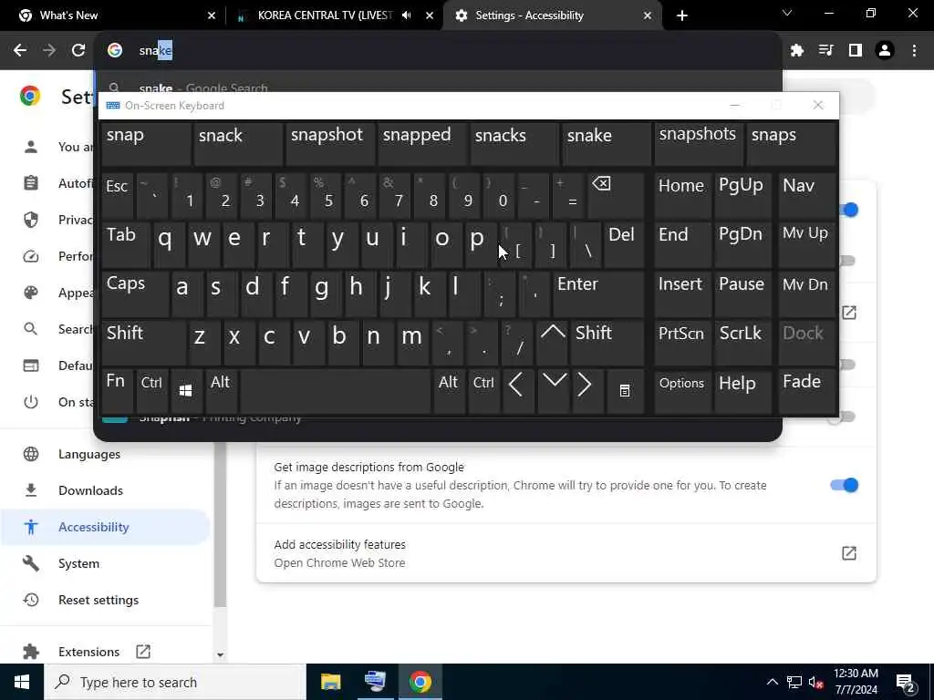
Task: Open Chrome icon on taskbar
Action: pyautogui.click(x=420, y=682)
